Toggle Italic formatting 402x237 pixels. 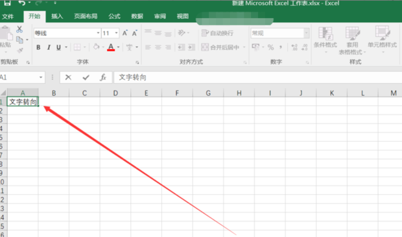49,47
